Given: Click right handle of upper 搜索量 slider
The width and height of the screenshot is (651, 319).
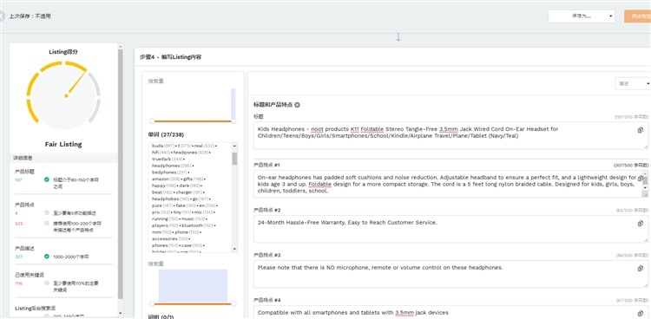Looking at the screenshot, I should coord(233,121).
